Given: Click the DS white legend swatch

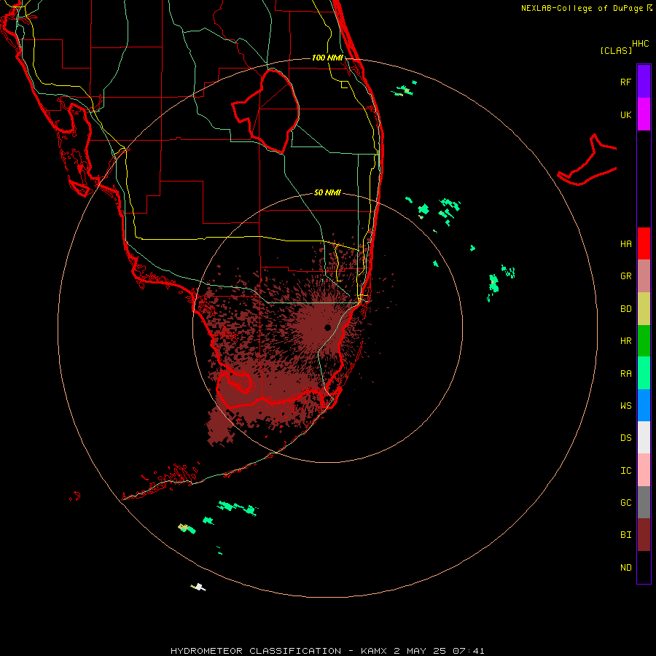Looking at the screenshot, I should [644, 437].
